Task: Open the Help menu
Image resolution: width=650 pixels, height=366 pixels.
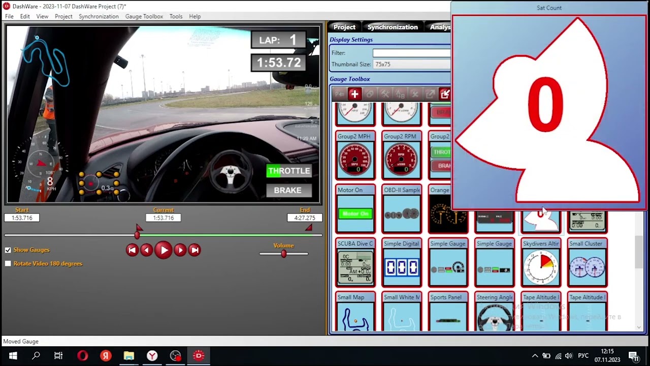Action: coord(195,16)
